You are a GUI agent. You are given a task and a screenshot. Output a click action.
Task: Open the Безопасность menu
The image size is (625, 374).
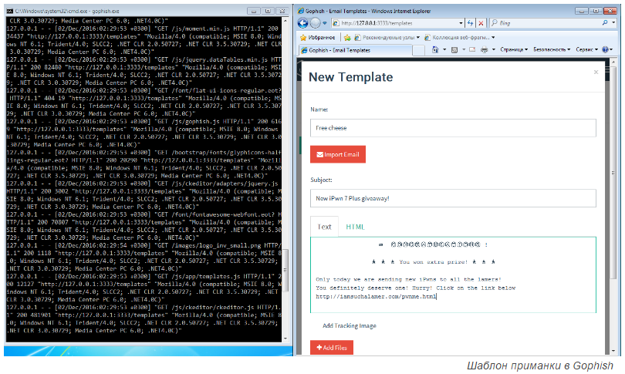coord(552,50)
